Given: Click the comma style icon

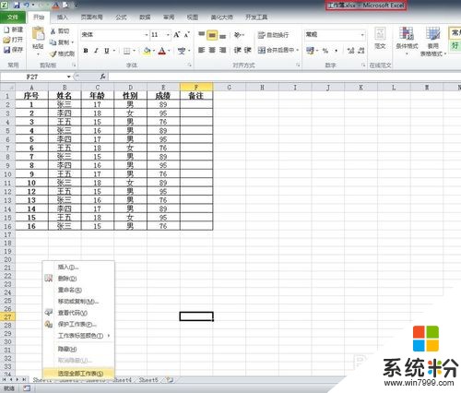Looking at the screenshot, I should pyautogui.click(x=337, y=51).
